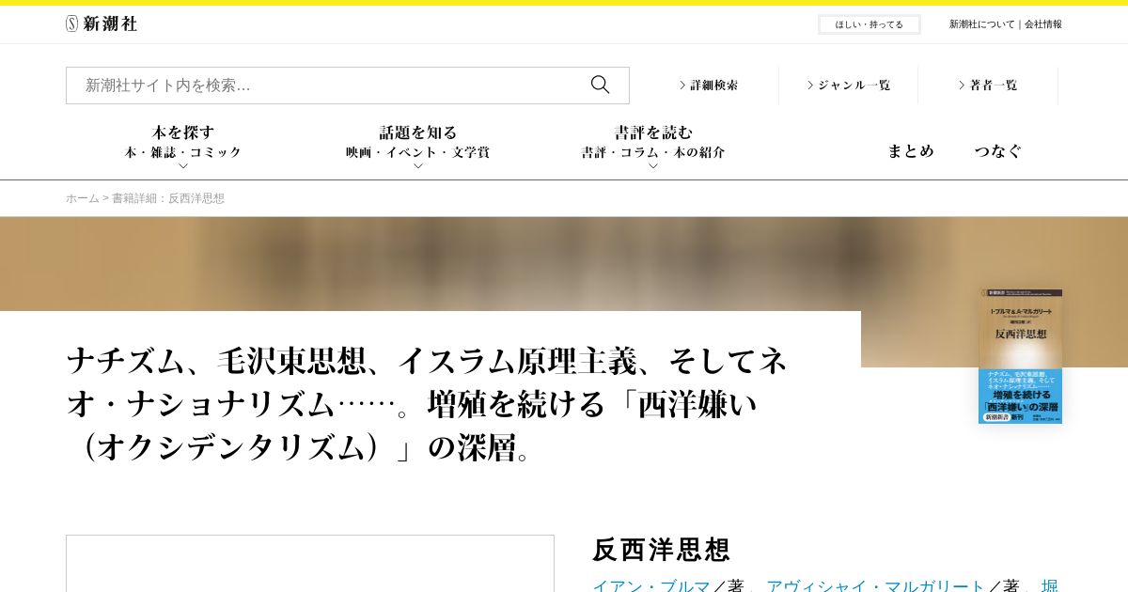Screen dimensions: 1128x592
Task: Click the arrow icon beside 著者一覧
Action: [962, 85]
